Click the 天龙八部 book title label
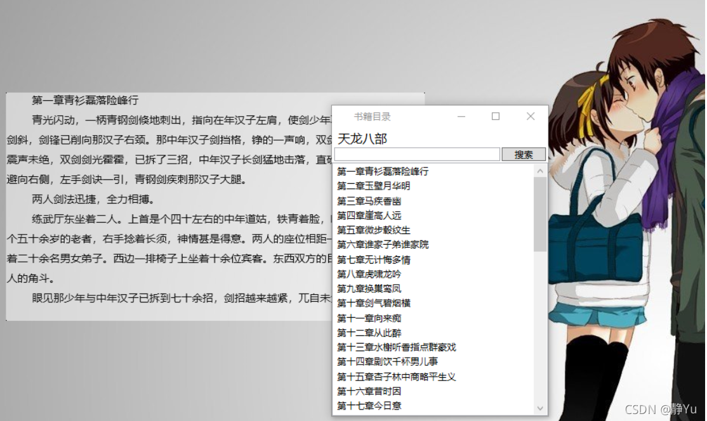Viewport: 707px width, 421px height. 362,139
